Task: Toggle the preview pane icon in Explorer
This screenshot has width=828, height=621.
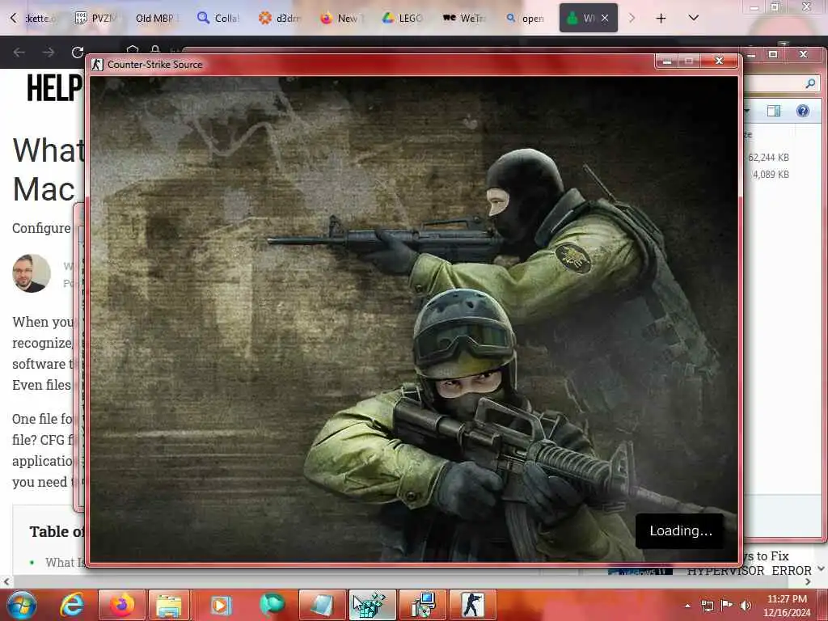Action: (x=774, y=111)
